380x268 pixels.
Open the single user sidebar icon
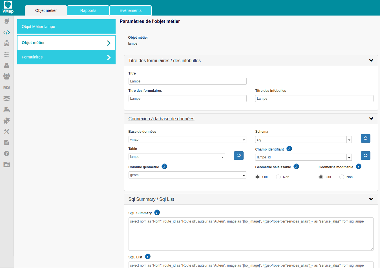[6, 65]
